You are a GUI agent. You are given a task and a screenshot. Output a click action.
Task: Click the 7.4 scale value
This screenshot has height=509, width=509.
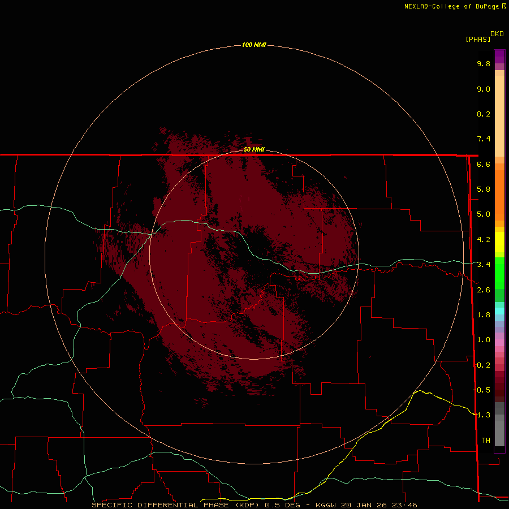tap(484, 139)
